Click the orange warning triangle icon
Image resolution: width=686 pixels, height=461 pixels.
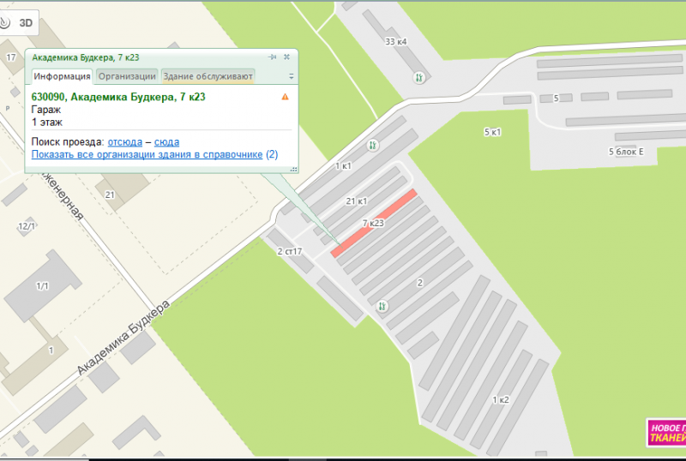coord(286,97)
